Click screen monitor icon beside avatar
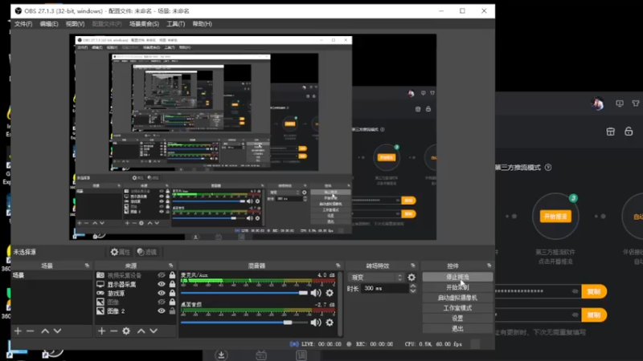The image size is (643, 361). [620, 103]
